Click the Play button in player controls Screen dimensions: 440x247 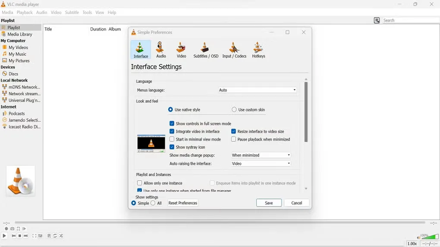[4, 236]
